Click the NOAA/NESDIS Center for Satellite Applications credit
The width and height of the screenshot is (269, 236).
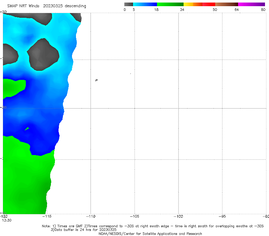tap(150, 233)
